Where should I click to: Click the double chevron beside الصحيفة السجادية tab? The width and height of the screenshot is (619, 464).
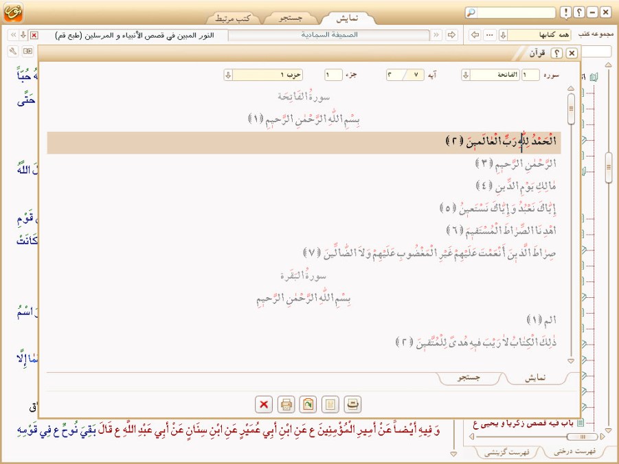(x=436, y=35)
